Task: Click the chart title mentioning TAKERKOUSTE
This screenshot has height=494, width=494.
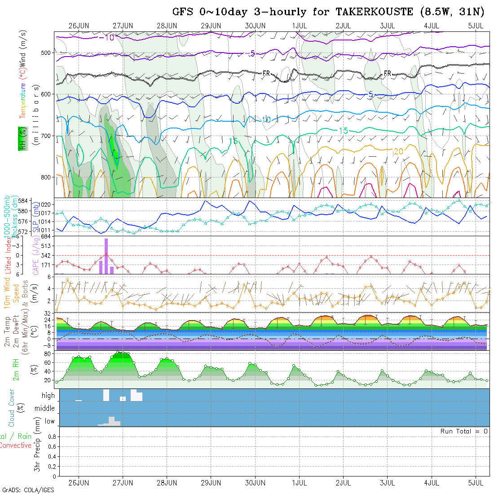Action: [x=330, y=12]
